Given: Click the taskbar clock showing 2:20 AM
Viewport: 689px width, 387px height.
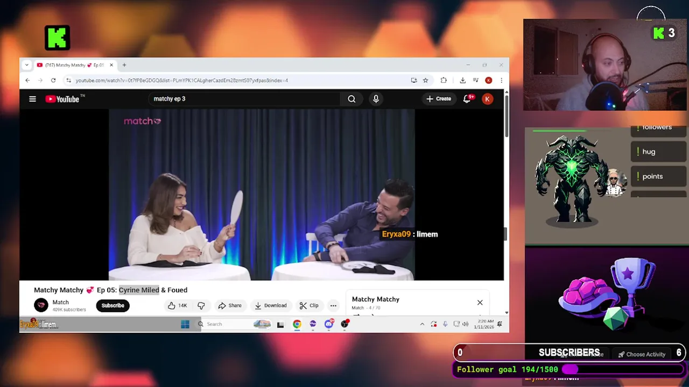Looking at the screenshot, I should tap(485, 324).
